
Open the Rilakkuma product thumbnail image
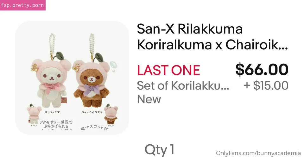(72, 78)
